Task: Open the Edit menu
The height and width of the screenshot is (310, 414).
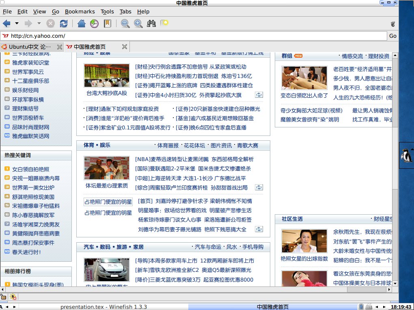Action: (x=22, y=12)
